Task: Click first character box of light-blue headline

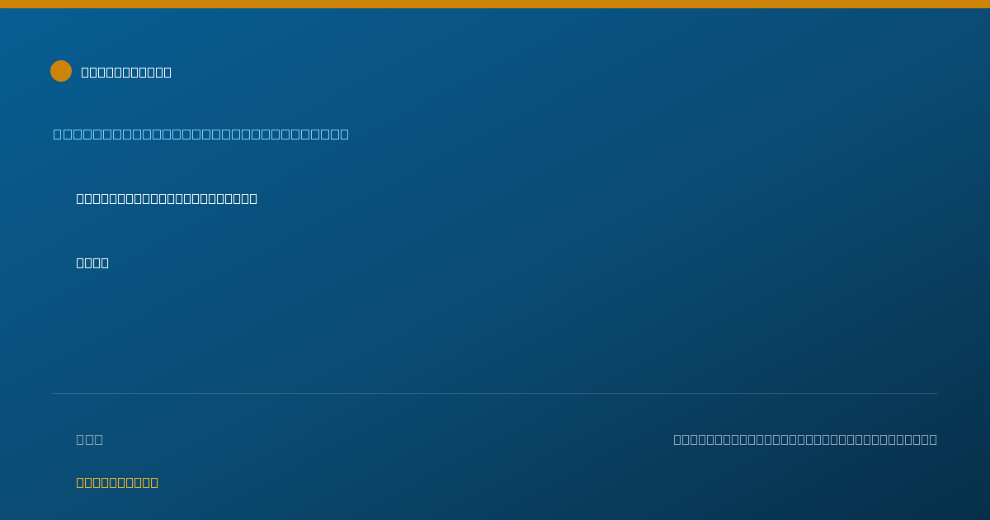Action: point(57,134)
